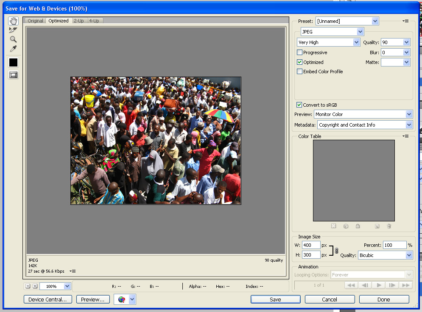Image resolution: width=422 pixels, height=312 pixels.
Task: Click the crowd photo preview image
Action: 156,141
